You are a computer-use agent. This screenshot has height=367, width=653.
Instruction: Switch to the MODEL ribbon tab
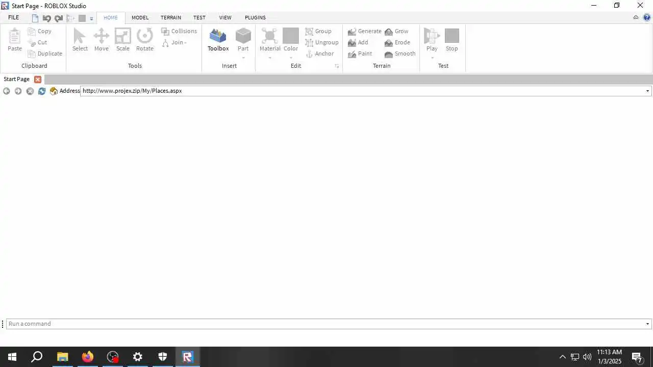click(x=140, y=17)
